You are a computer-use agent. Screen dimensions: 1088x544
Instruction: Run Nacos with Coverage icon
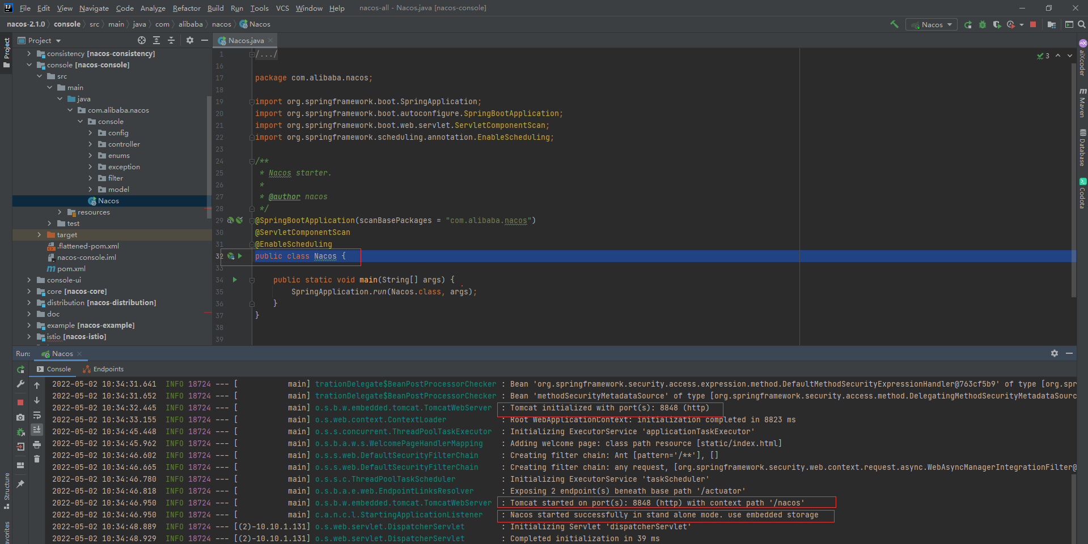click(997, 24)
